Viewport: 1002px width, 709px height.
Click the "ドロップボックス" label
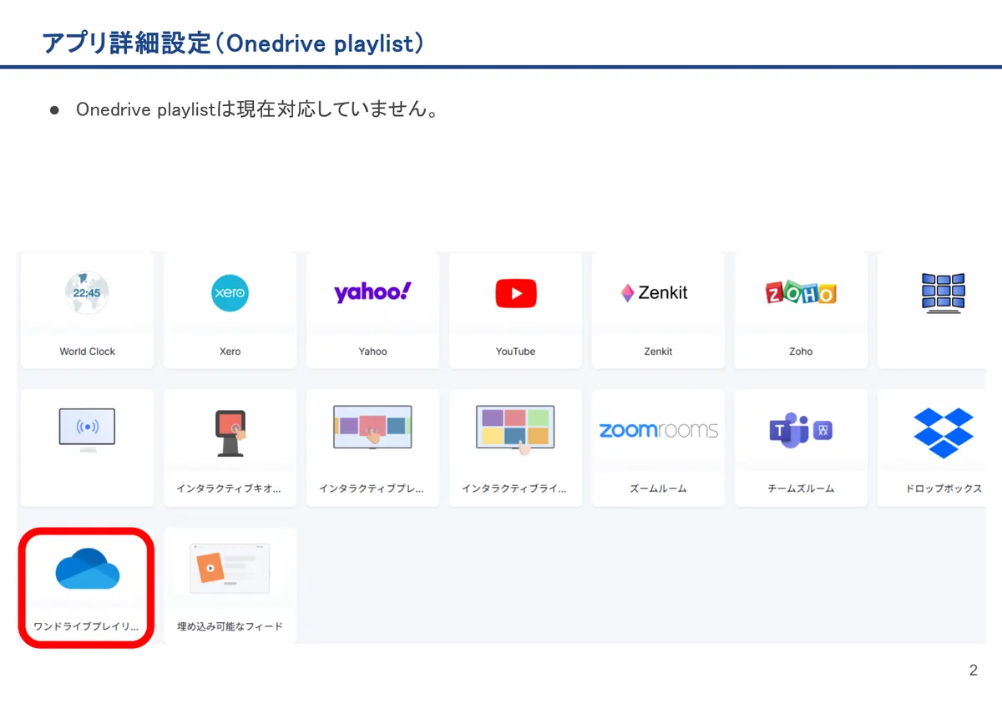[944, 489]
